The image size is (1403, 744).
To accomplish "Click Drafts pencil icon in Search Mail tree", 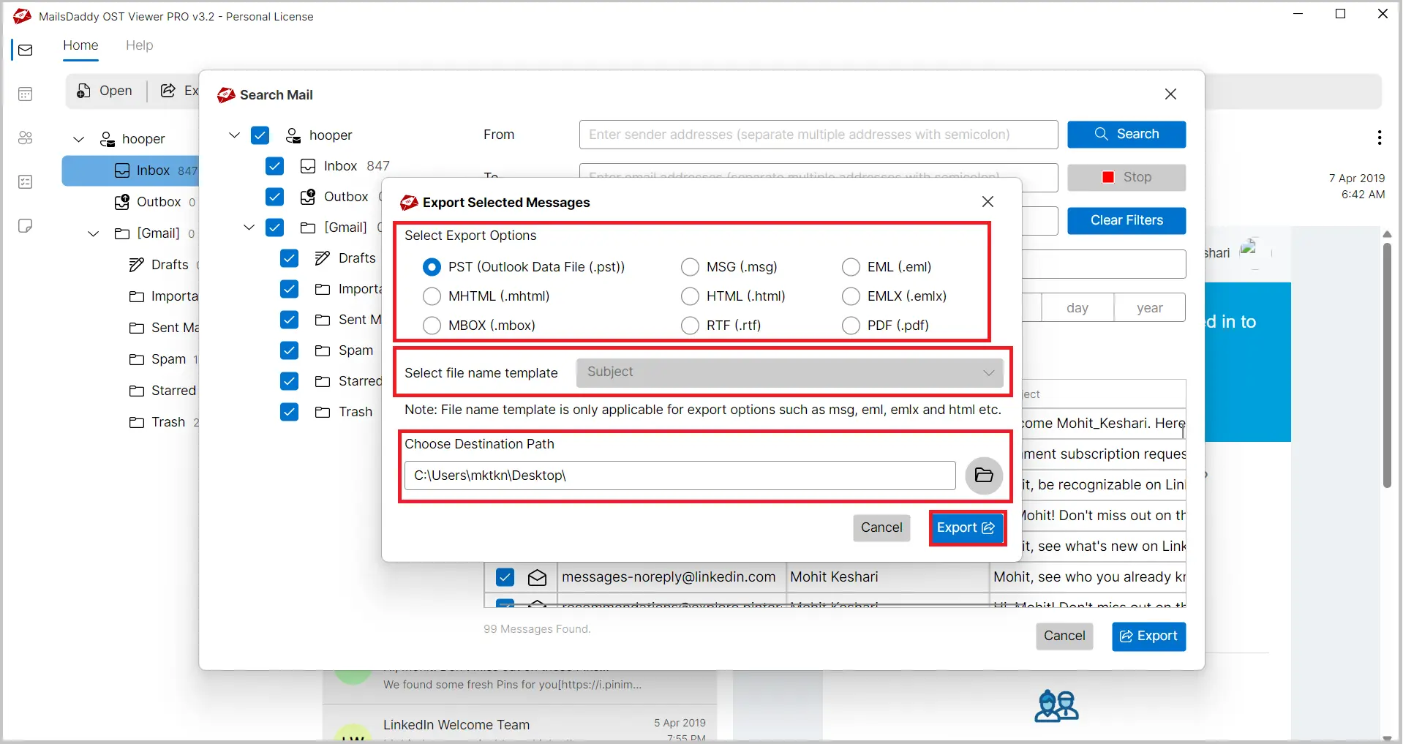I will (x=323, y=258).
